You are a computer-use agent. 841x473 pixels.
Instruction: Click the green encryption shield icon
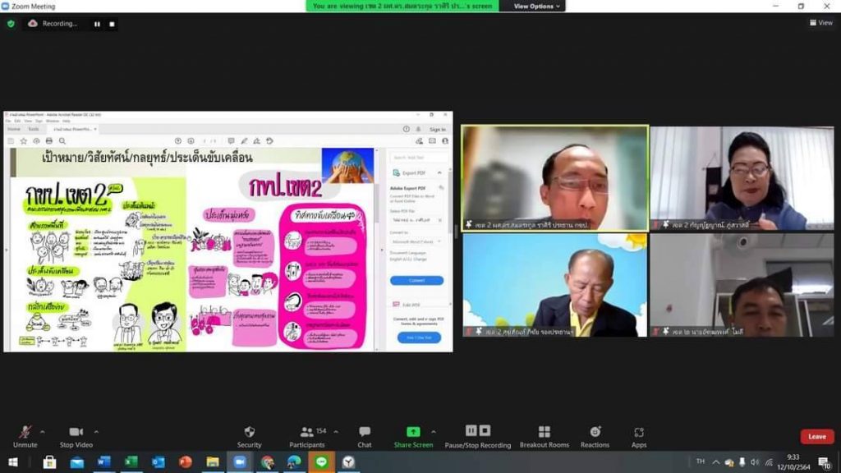11,24
